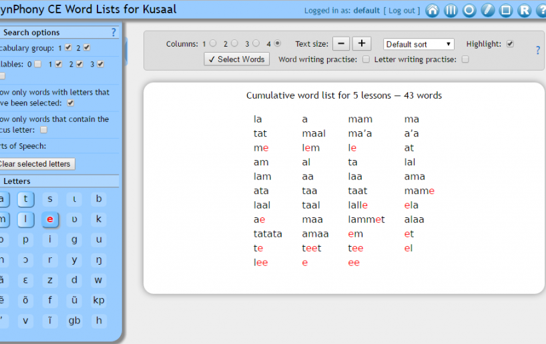Viewport: 546px width, 344px height.
Task: Click the round icon with three vertical bars
Action: pyautogui.click(x=451, y=10)
